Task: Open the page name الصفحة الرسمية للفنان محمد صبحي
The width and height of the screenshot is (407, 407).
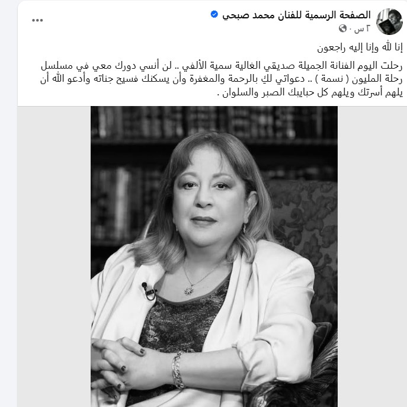Action: click(x=296, y=15)
